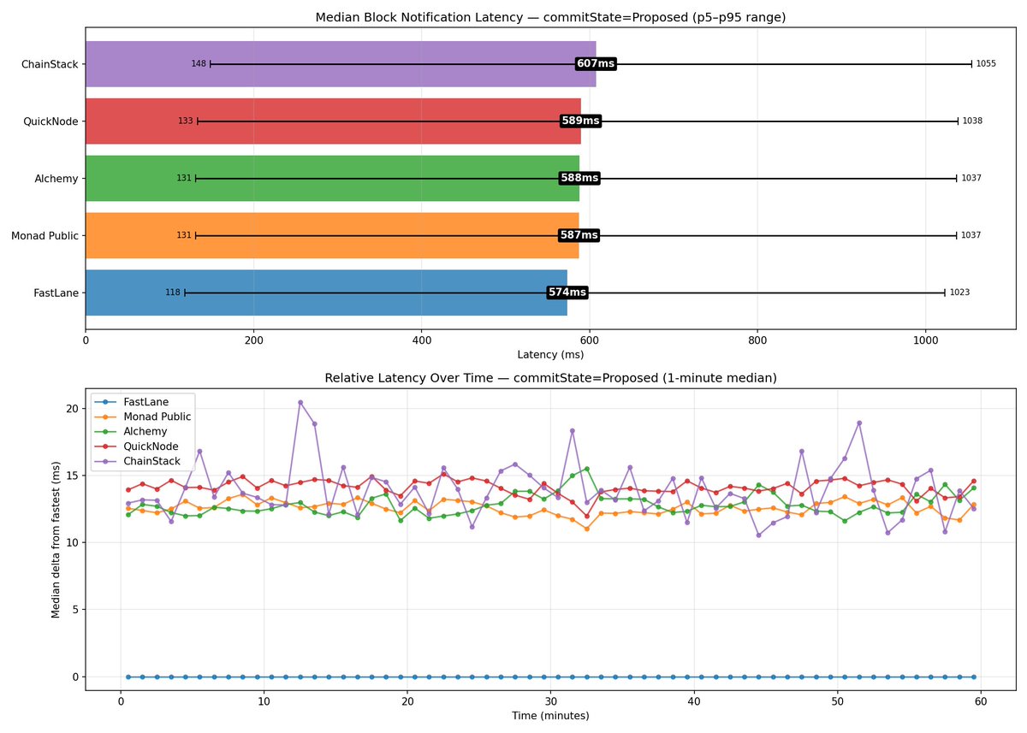Click the 30 tick on time axis

tap(550, 700)
